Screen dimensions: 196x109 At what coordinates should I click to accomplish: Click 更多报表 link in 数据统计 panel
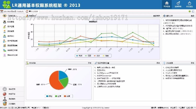click(157, 16)
